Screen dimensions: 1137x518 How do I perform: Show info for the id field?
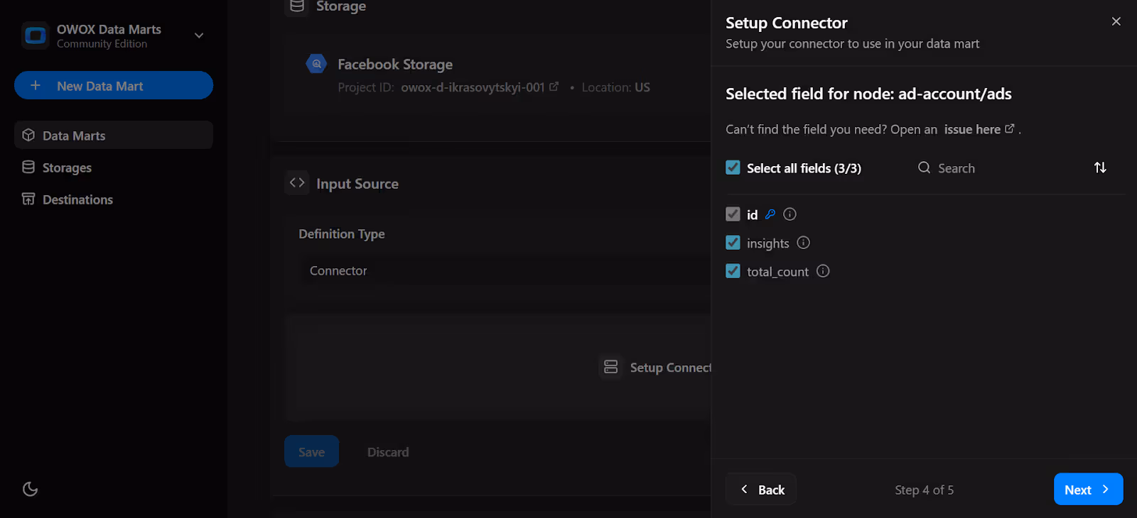coord(790,214)
